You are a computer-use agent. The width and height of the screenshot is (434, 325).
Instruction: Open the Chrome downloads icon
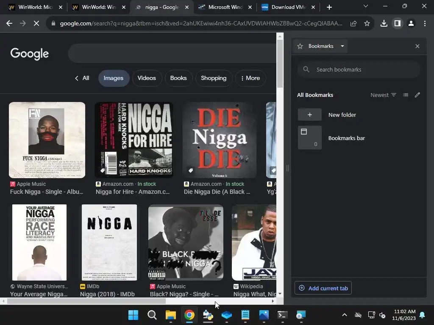pos(384,24)
